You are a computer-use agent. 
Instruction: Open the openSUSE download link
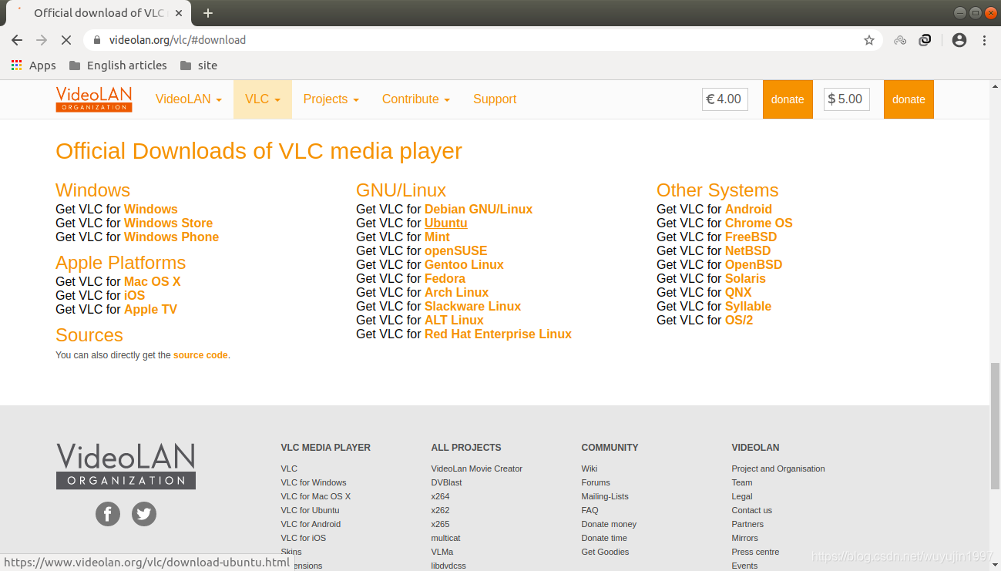click(x=456, y=251)
